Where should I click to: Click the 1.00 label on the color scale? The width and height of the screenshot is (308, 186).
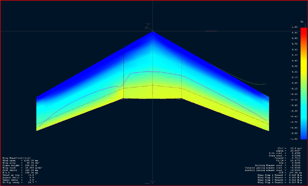295,27
